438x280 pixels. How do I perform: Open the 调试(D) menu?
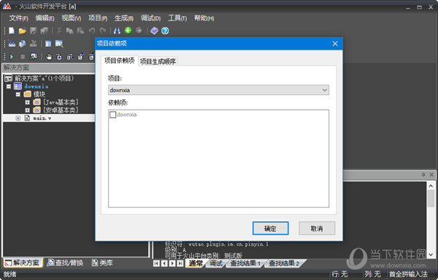tap(150, 18)
